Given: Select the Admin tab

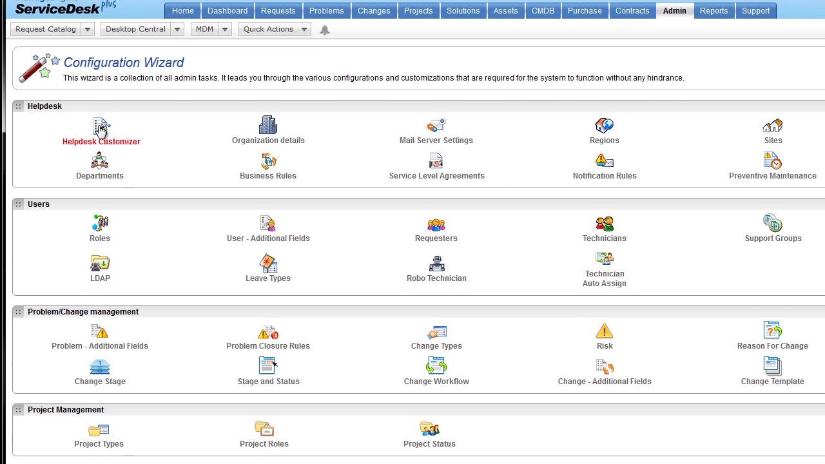Looking at the screenshot, I should click(x=674, y=10).
